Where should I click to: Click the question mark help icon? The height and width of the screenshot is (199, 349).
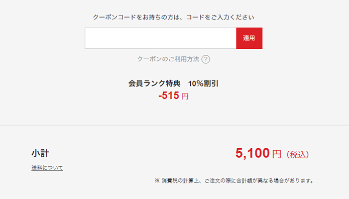(x=206, y=59)
